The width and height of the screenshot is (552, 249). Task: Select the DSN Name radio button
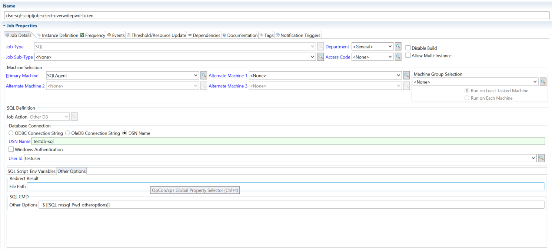[x=124, y=133]
